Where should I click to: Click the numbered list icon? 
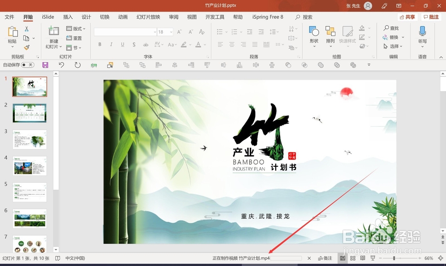click(x=235, y=32)
